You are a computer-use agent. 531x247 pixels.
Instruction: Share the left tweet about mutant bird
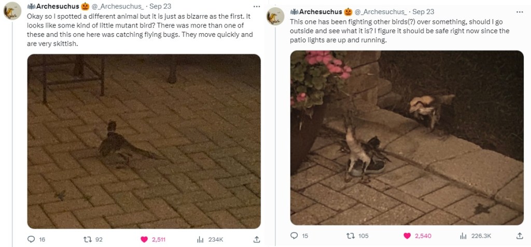click(256, 239)
